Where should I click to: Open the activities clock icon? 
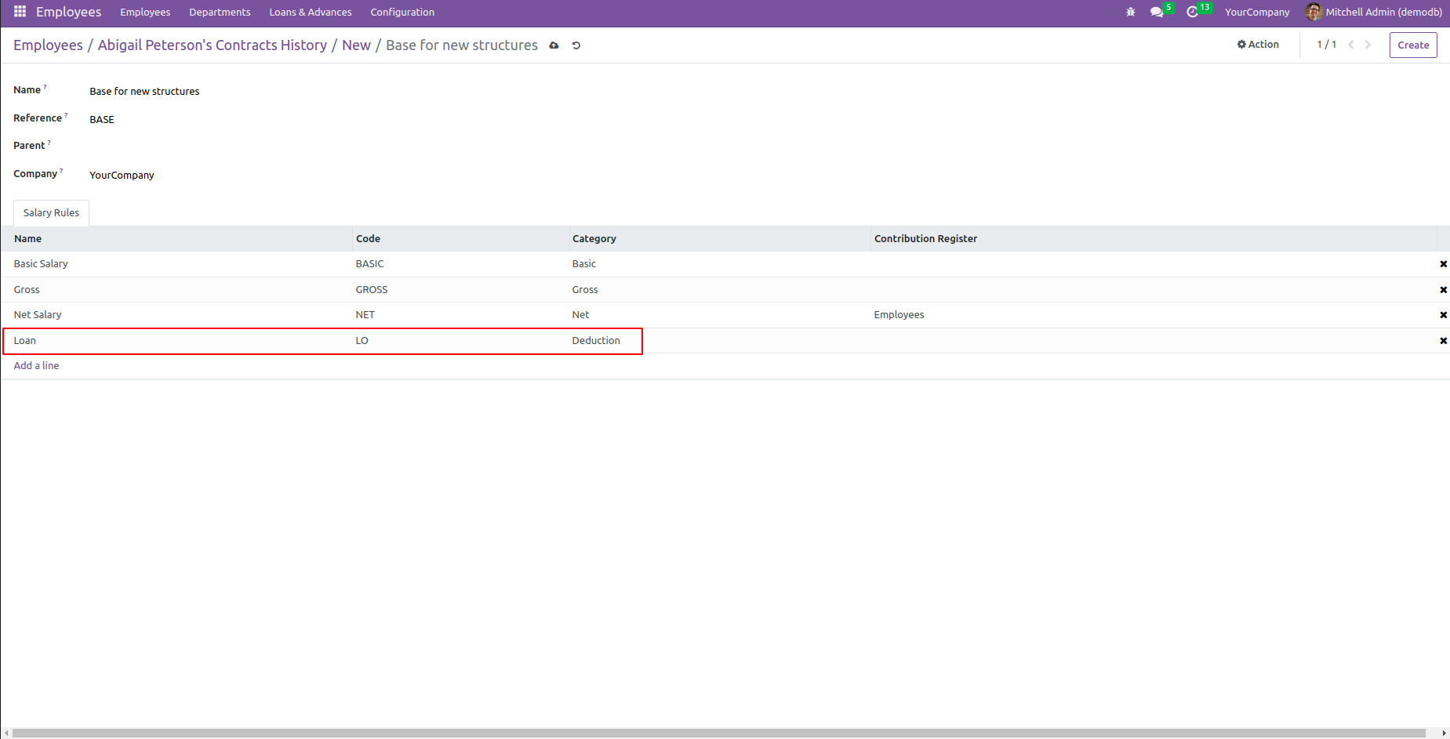(1192, 12)
